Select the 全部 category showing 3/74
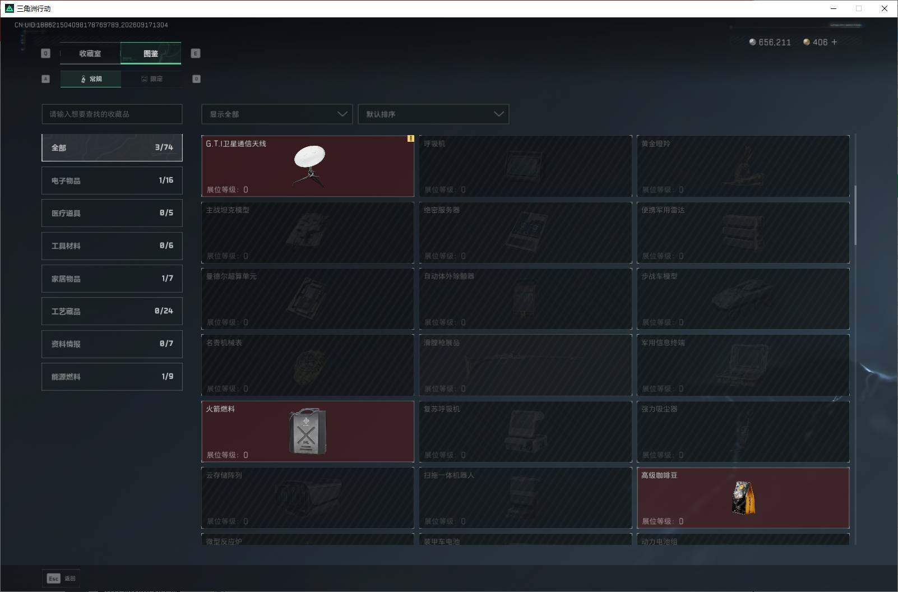 pos(112,147)
